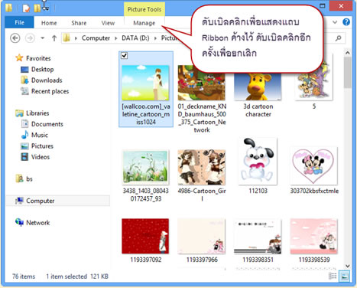Click the window folder icon in title bar

(8, 8)
